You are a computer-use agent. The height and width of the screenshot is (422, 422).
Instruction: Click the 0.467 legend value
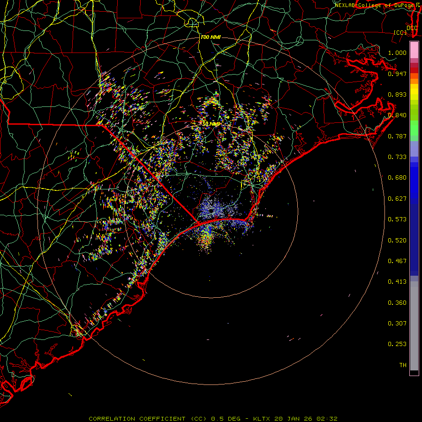click(x=397, y=261)
